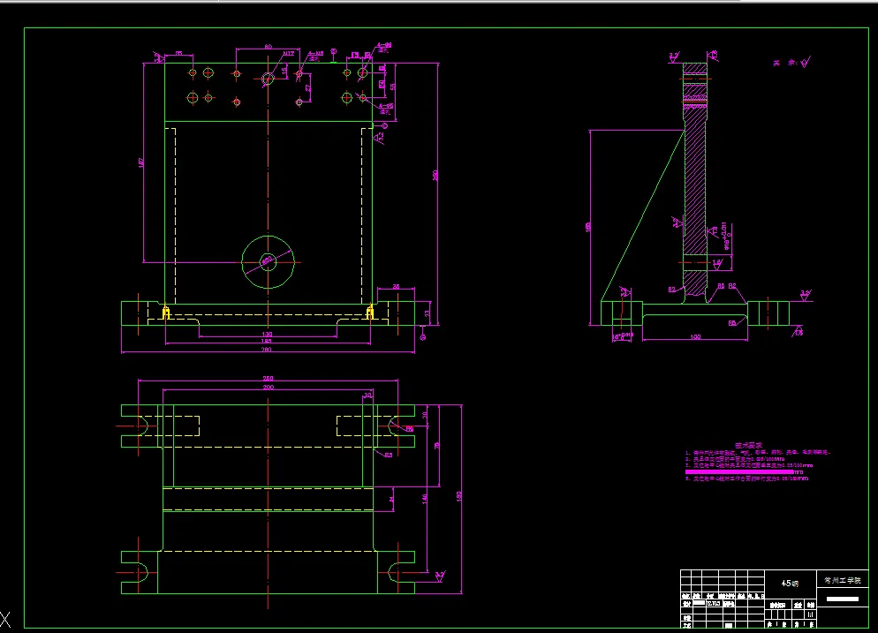878x633 pixels.
Task: Click the "200" dimension in the bottom plan view
Action: [269, 388]
